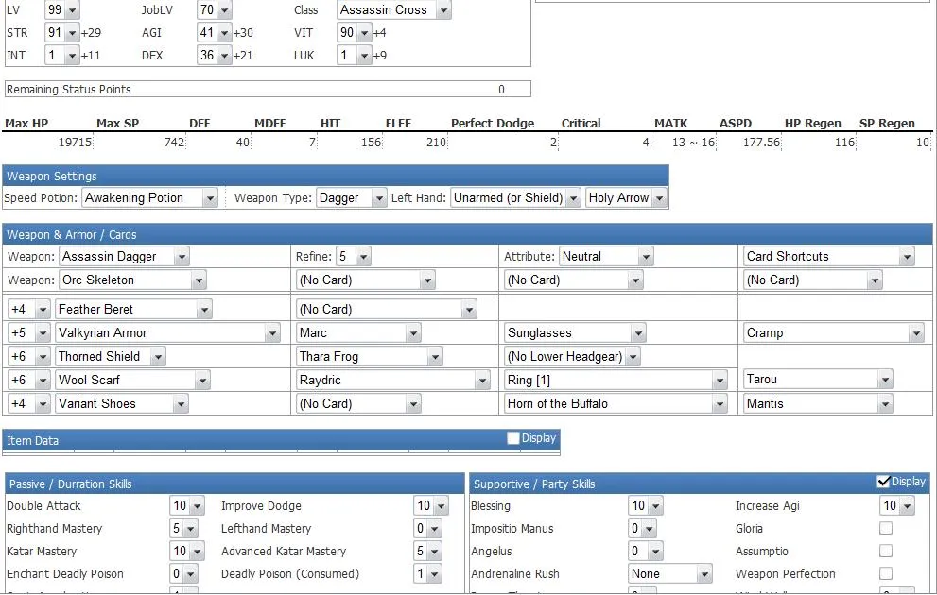Select the Orc Skeleton card dropdown

pyautogui.click(x=132, y=280)
